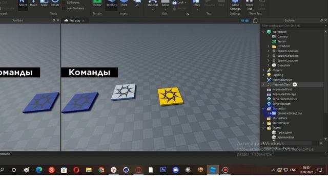
Task: Activate the Rotate tool
Action: coord(55,4)
